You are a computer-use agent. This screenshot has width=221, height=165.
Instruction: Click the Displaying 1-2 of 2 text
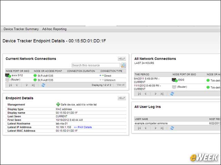pyautogui.click(x=101, y=85)
